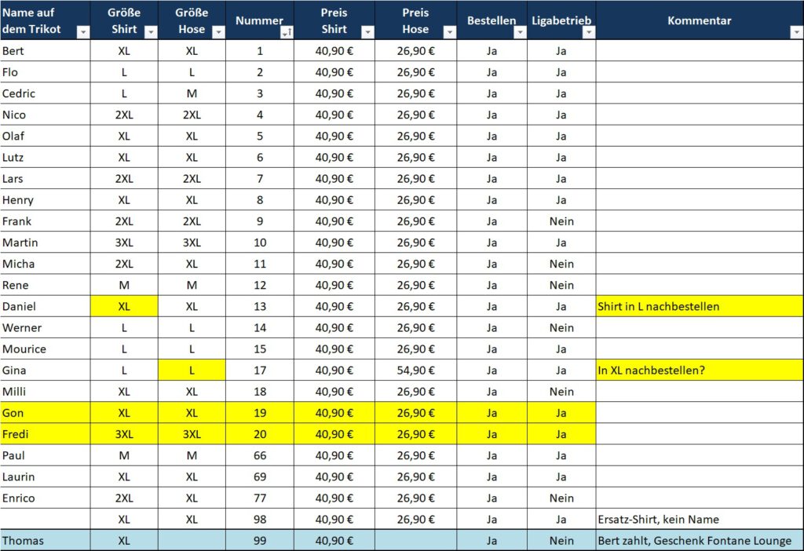Expand the 'Preis Hose' filter dropdown

[x=449, y=32]
